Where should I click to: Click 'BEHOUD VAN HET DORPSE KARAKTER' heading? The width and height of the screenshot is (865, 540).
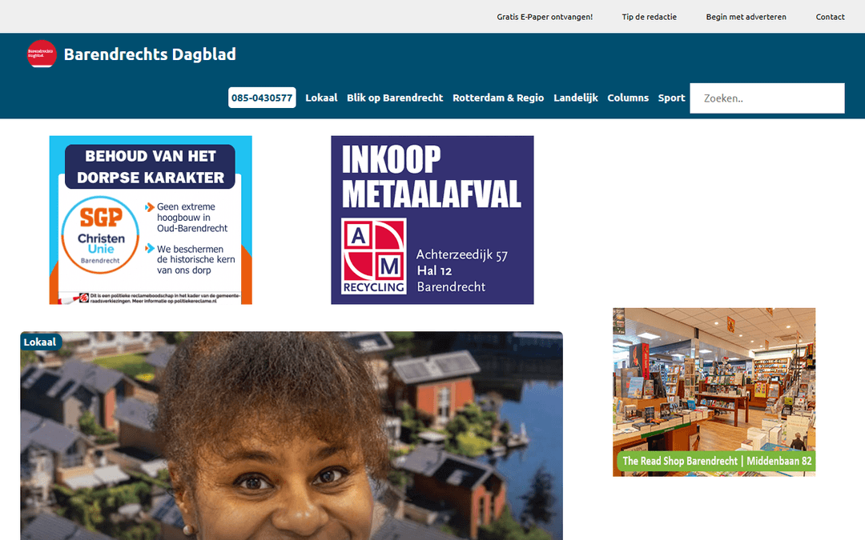(150, 166)
